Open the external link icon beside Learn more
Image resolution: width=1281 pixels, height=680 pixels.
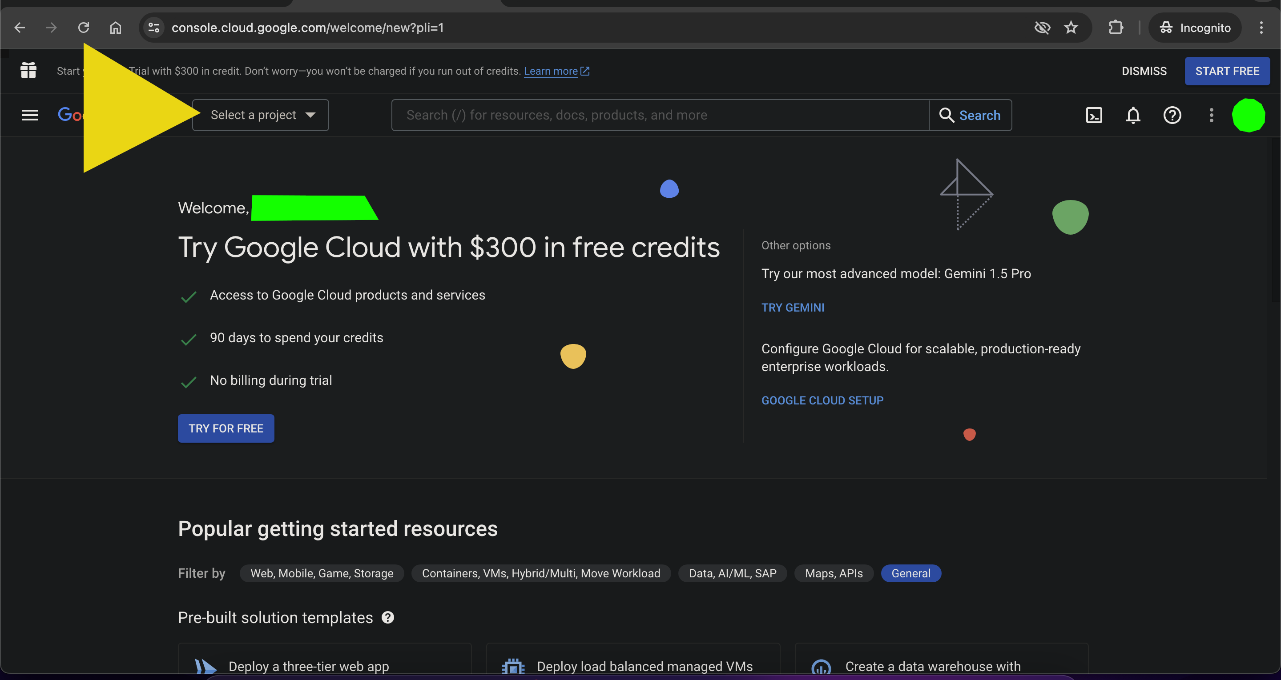click(585, 71)
